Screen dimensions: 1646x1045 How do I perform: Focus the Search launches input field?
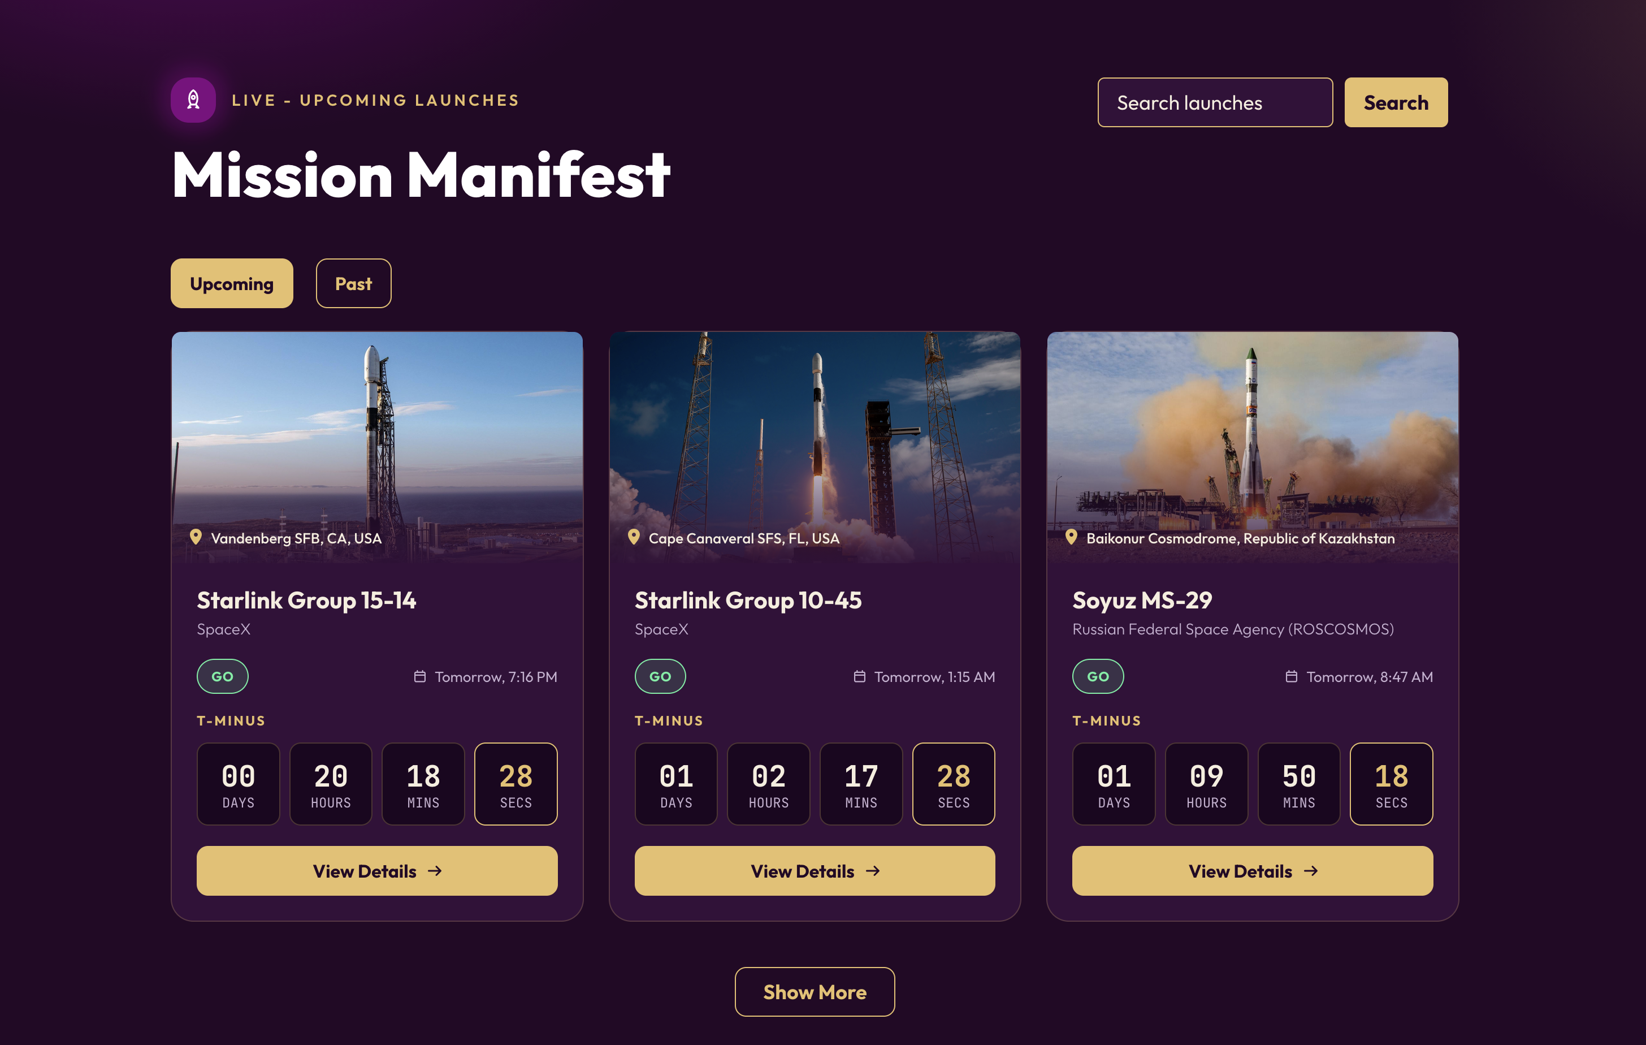[x=1215, y=102]
